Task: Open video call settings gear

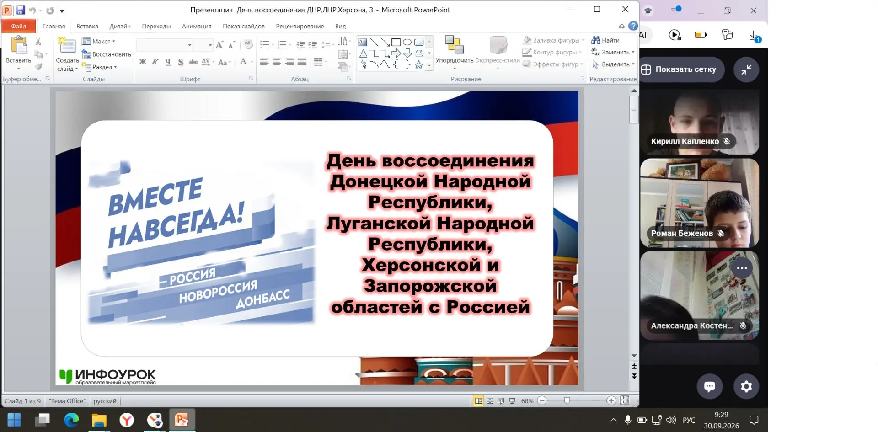Action: (x=746, y=387)
